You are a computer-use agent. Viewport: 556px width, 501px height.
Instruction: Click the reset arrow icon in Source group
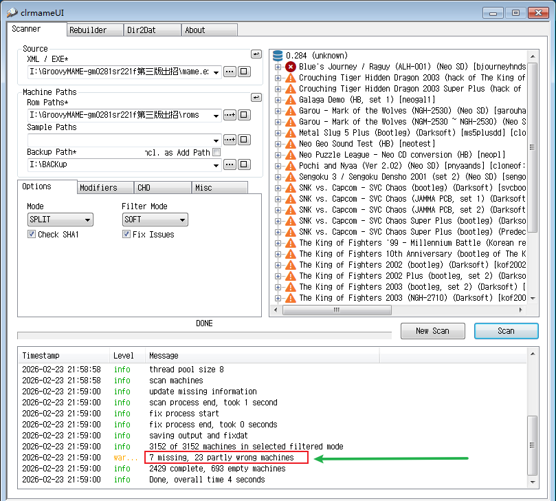tap(256, 54)
